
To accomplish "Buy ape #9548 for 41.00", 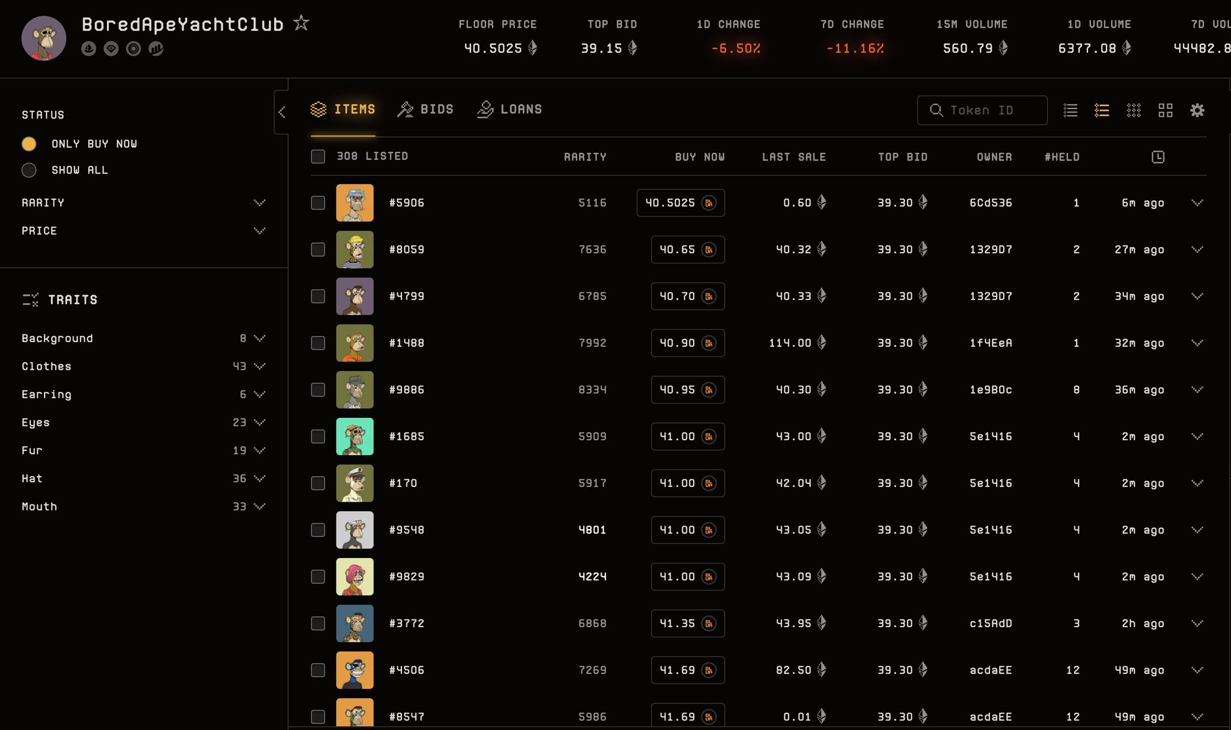I will [688, 530].
